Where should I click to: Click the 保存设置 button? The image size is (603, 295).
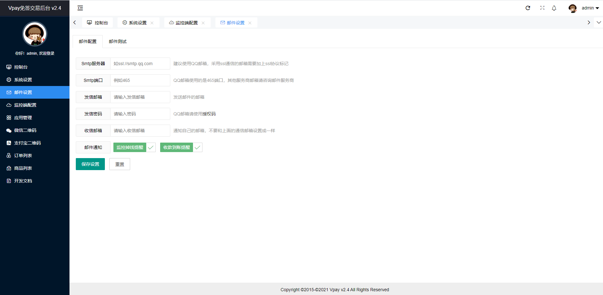tap(90, 164)
